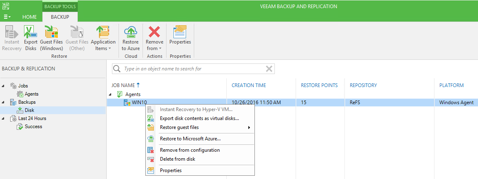Select Agents under Jobs in tree
Image resolution: width=478 pixels, height=179 pixels.
click(32, 94)
